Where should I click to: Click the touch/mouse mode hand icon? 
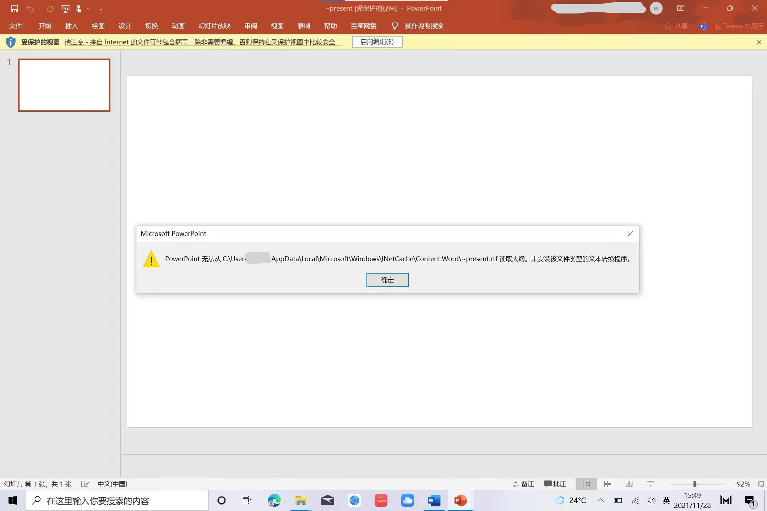click(78, 9)
